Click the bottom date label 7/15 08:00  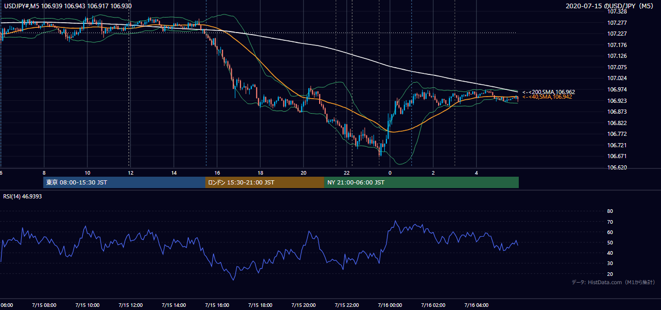(44, 305)
